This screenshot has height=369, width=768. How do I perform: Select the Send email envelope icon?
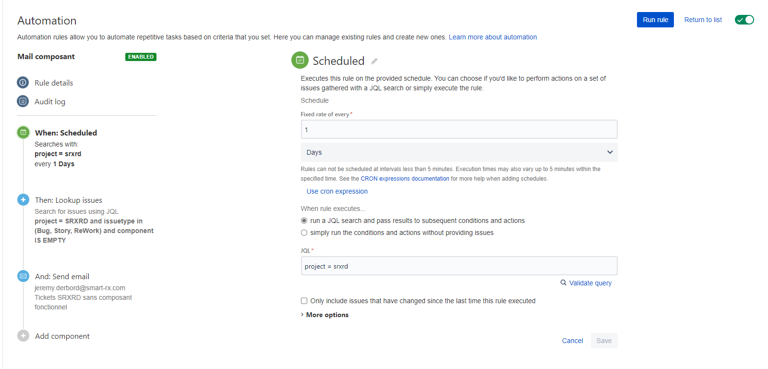23,276
